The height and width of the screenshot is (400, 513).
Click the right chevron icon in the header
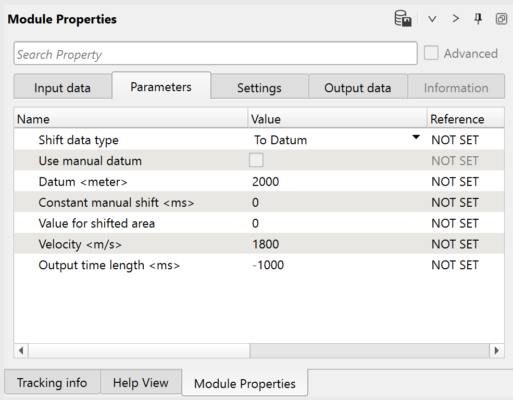(x=456, y=19)
